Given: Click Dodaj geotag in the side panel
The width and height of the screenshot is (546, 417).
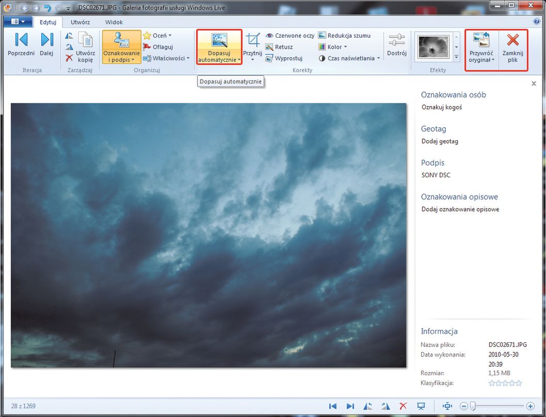Looking at the screenshot, I should [x=440, y=141].
